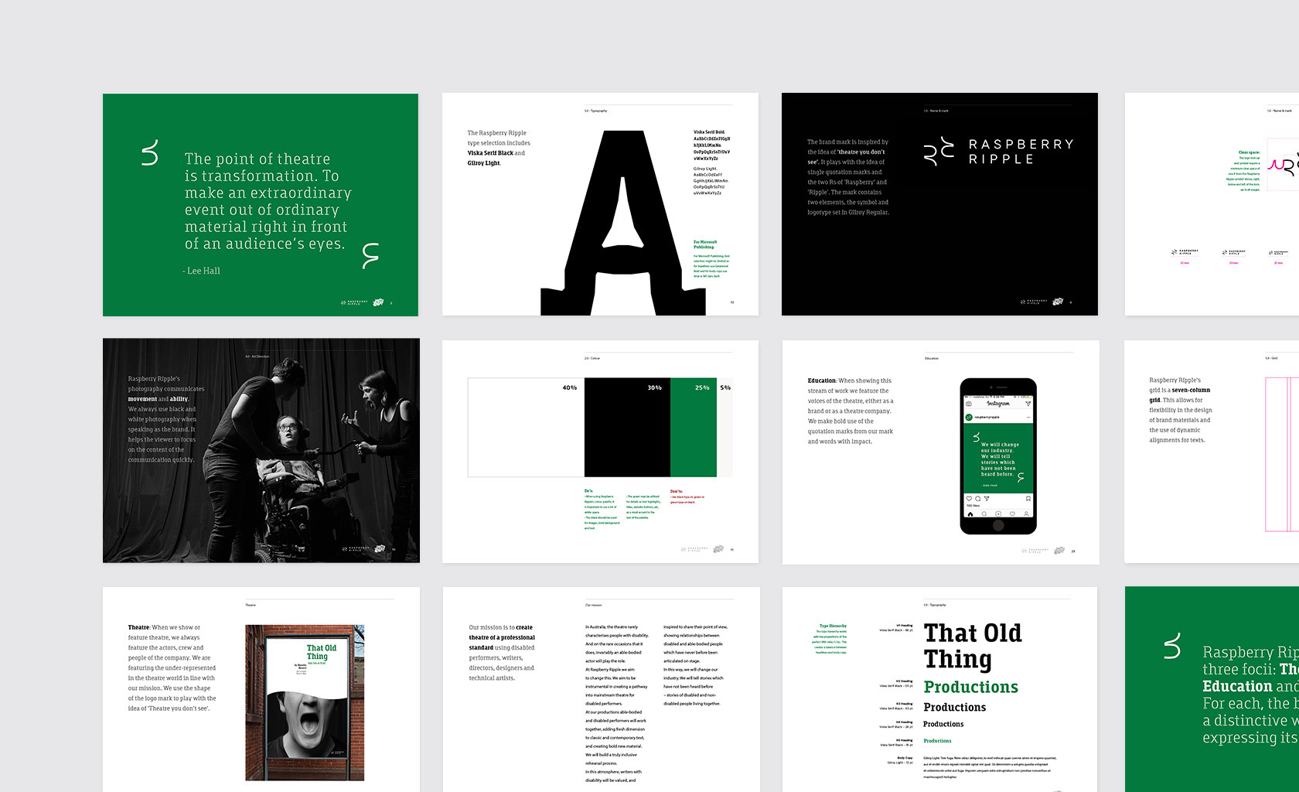Click the closing quotation mark on the Lee Hall slide
Viewport: 1299px width, 792px height.
pos(370,255)
